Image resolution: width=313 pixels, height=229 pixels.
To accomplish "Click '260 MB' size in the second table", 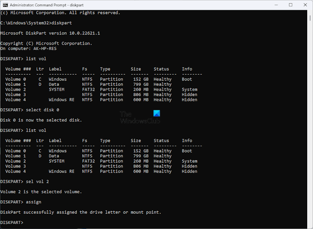I will (141, 161).
